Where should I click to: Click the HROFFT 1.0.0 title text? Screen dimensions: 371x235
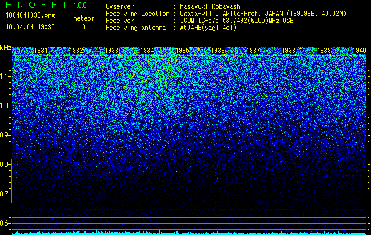(46, 5)
